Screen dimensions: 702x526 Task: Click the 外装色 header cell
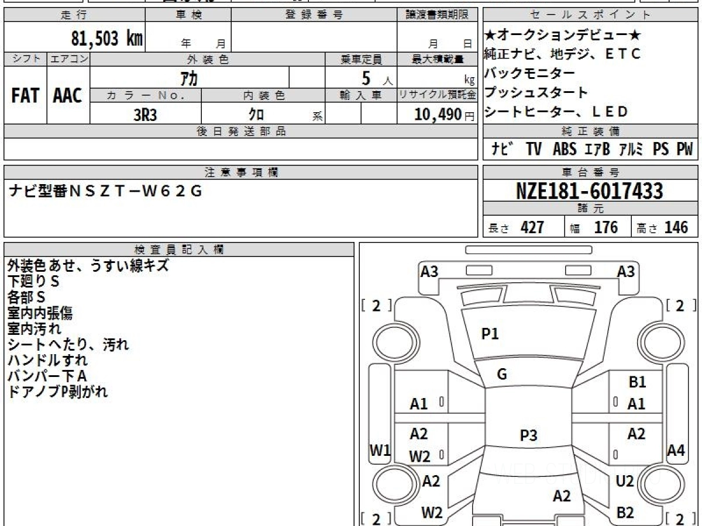(208, 59)
